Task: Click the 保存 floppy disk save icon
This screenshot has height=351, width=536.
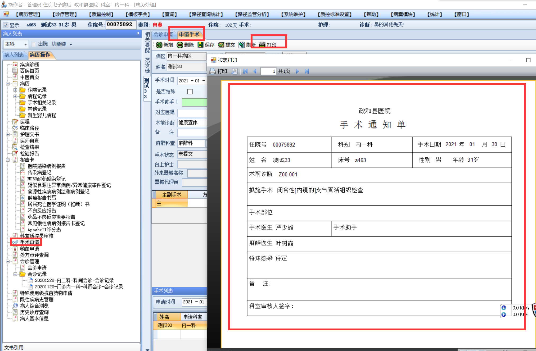Action: (x=201, y=45)
